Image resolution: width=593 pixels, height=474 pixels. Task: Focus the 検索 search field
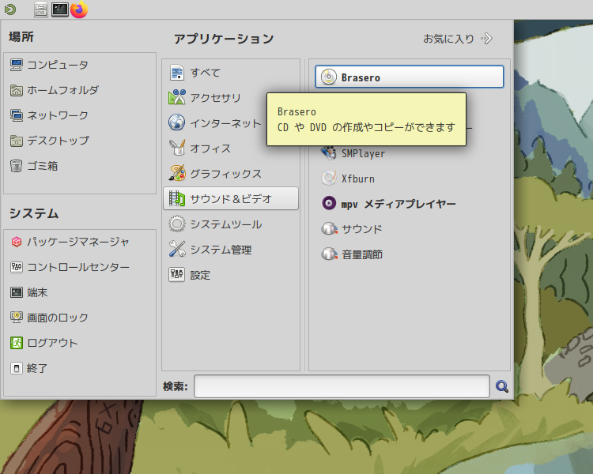pos(342,386)
